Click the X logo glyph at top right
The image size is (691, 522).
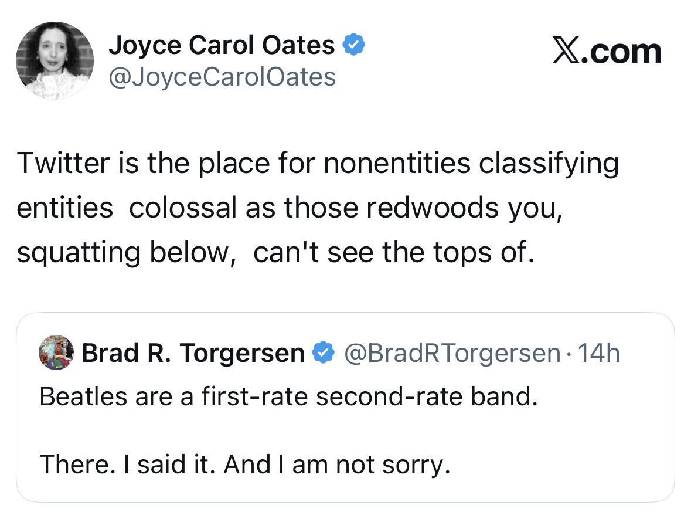[x=569, y=52]
